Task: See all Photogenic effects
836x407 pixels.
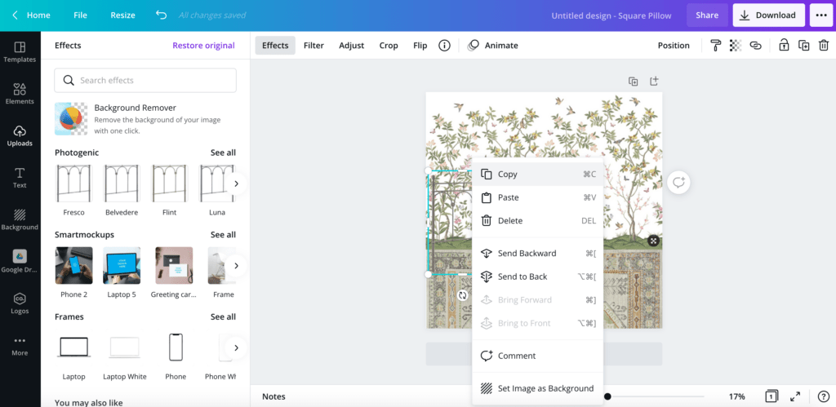Action: click(223, 153)
